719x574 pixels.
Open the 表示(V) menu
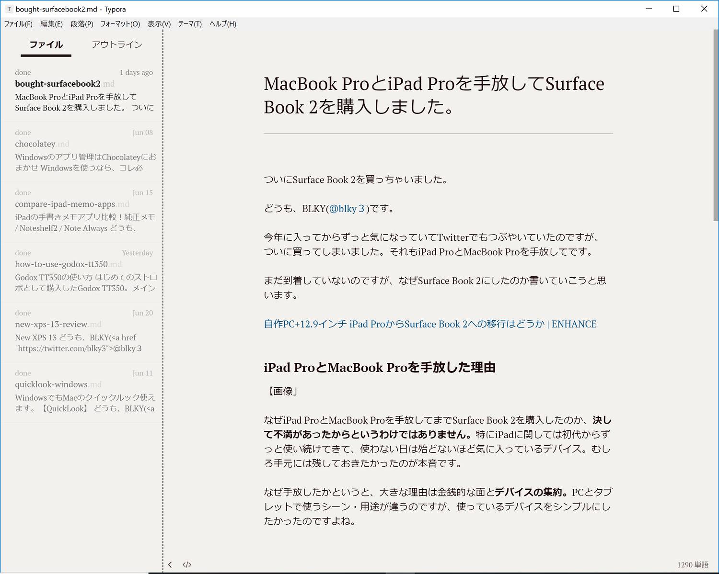pos(159,24)
